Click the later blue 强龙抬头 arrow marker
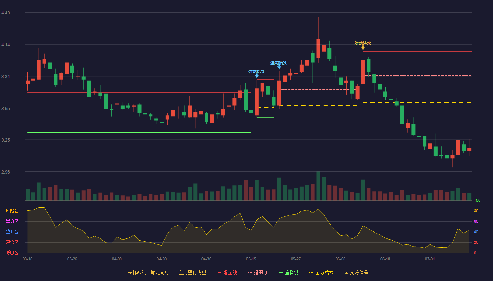The height and width of the screenshot is (281, 493). [279, 67]
